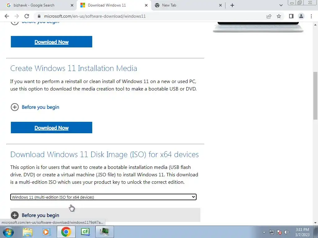
Task: Click the page vertical scrollbar thumb
Action: [315, 95]
